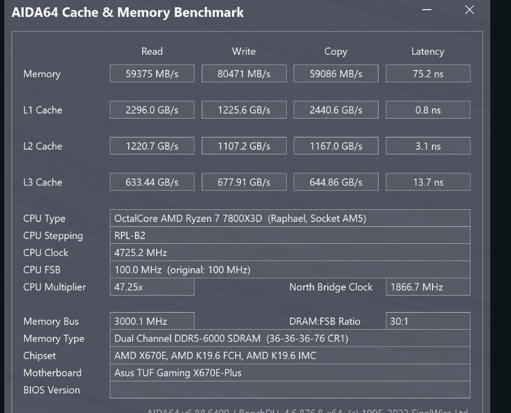Minimize the AIDA64 benchmark window
This screenshot has width=511, height=413.
point(427,10)
